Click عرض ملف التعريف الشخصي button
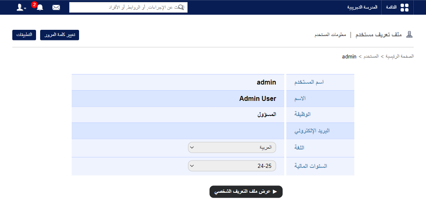Image resolution: width=426 pixels, height=214 pixels. (246, 192)
